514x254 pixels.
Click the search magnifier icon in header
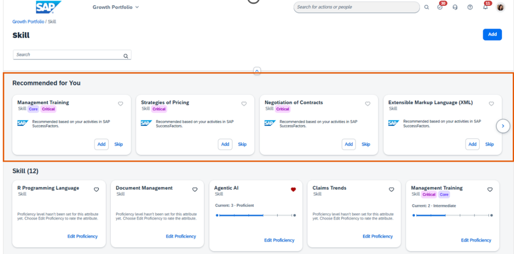426,7
